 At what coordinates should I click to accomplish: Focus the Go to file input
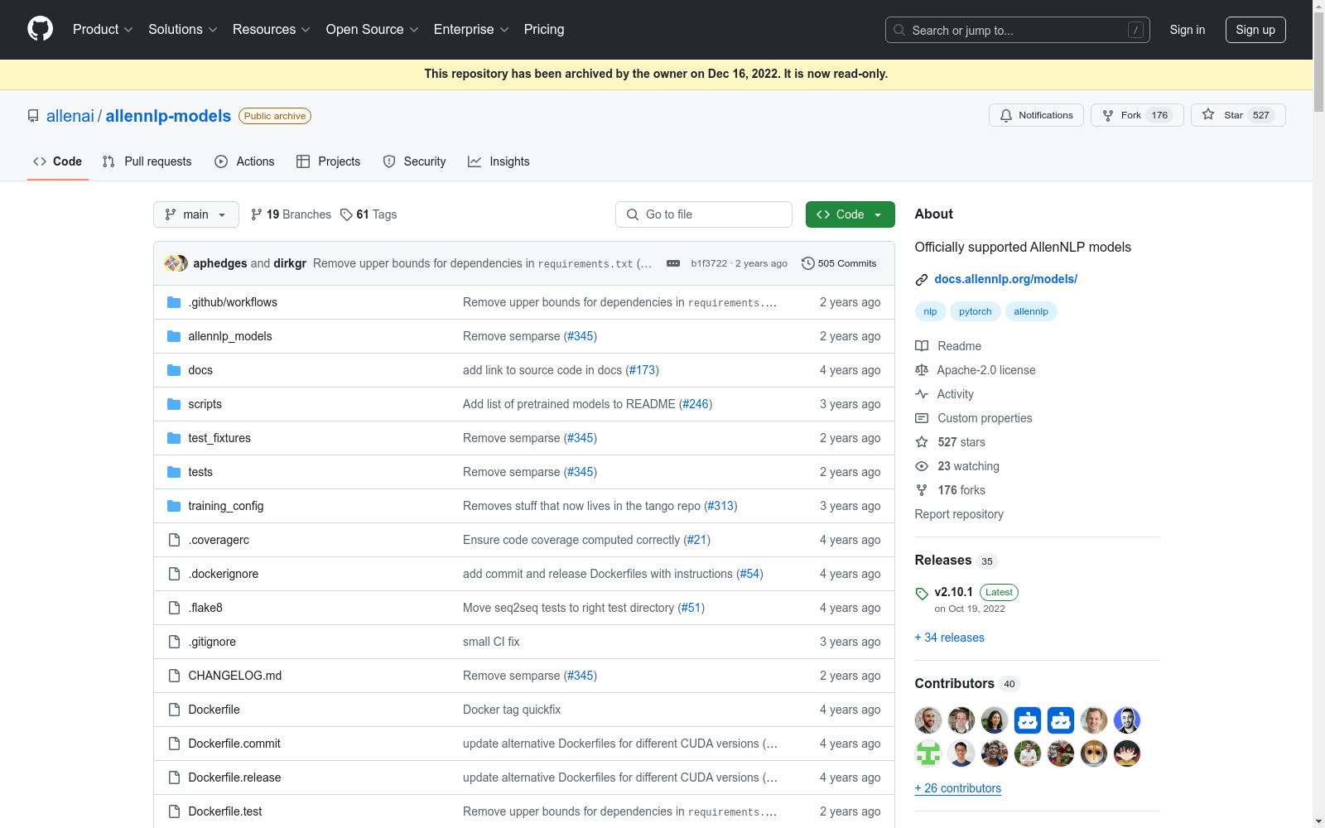[x=704, y=214]
